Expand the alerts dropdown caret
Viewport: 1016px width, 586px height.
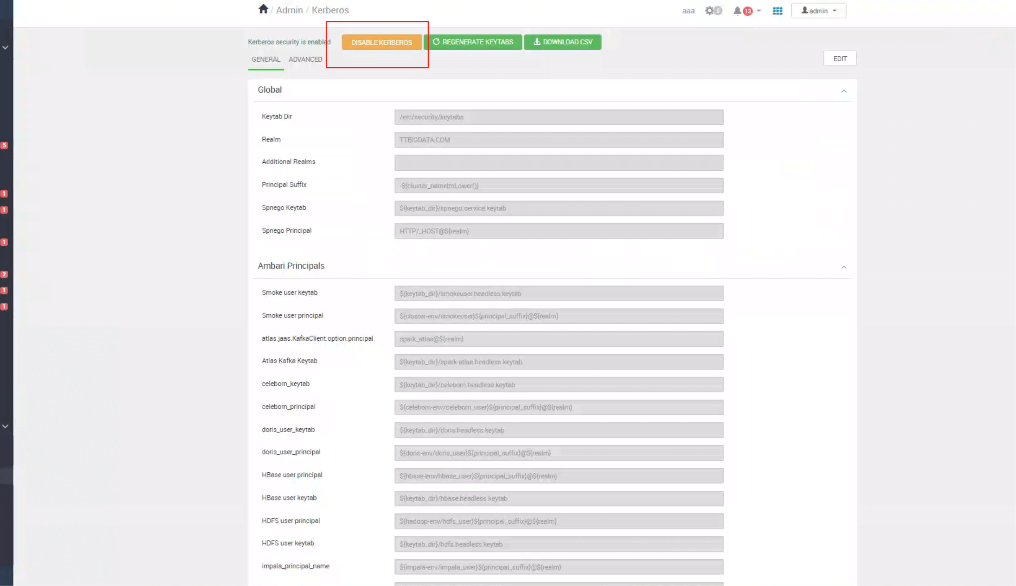click(759, 11)
